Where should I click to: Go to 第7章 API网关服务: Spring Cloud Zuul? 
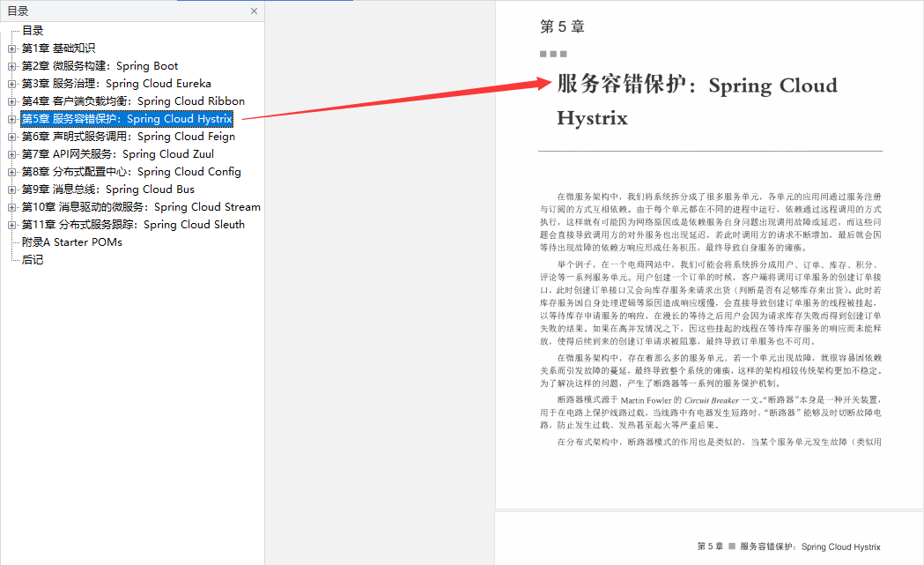(118, 154)
